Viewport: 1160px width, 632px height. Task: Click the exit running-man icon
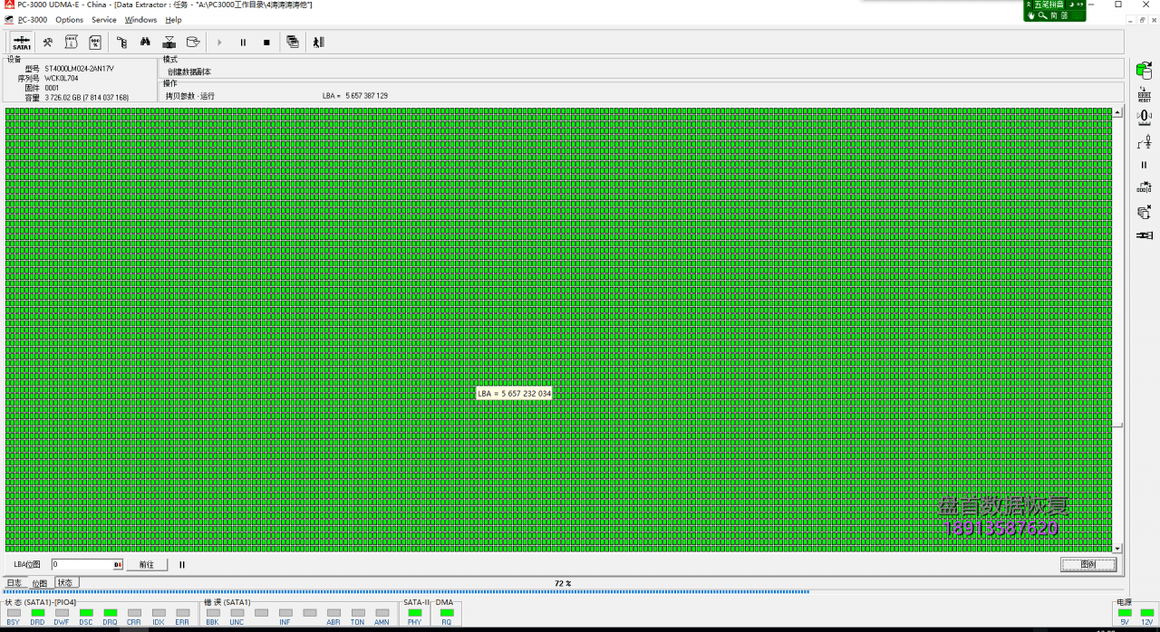318,42
